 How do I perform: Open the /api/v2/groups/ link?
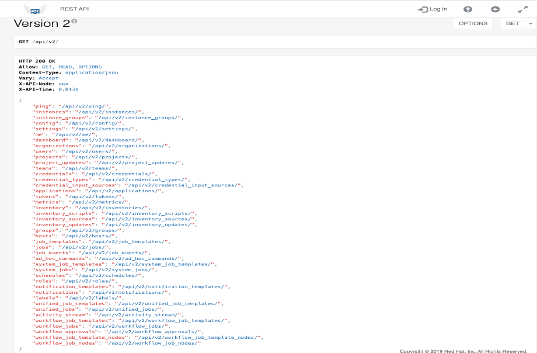click(x=93, y=230)
